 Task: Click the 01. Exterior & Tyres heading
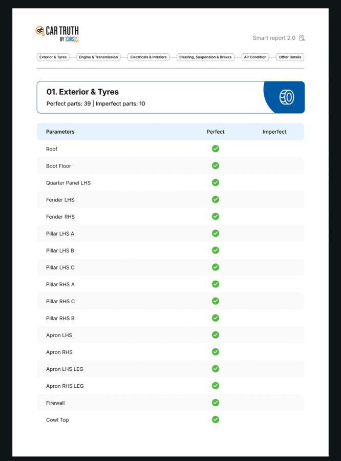coord(82,92)
